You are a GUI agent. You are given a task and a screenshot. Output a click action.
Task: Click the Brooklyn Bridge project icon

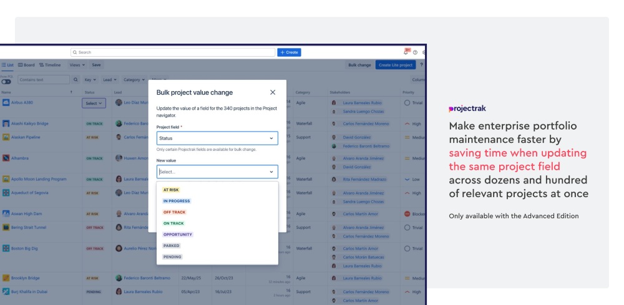point(6,278)
